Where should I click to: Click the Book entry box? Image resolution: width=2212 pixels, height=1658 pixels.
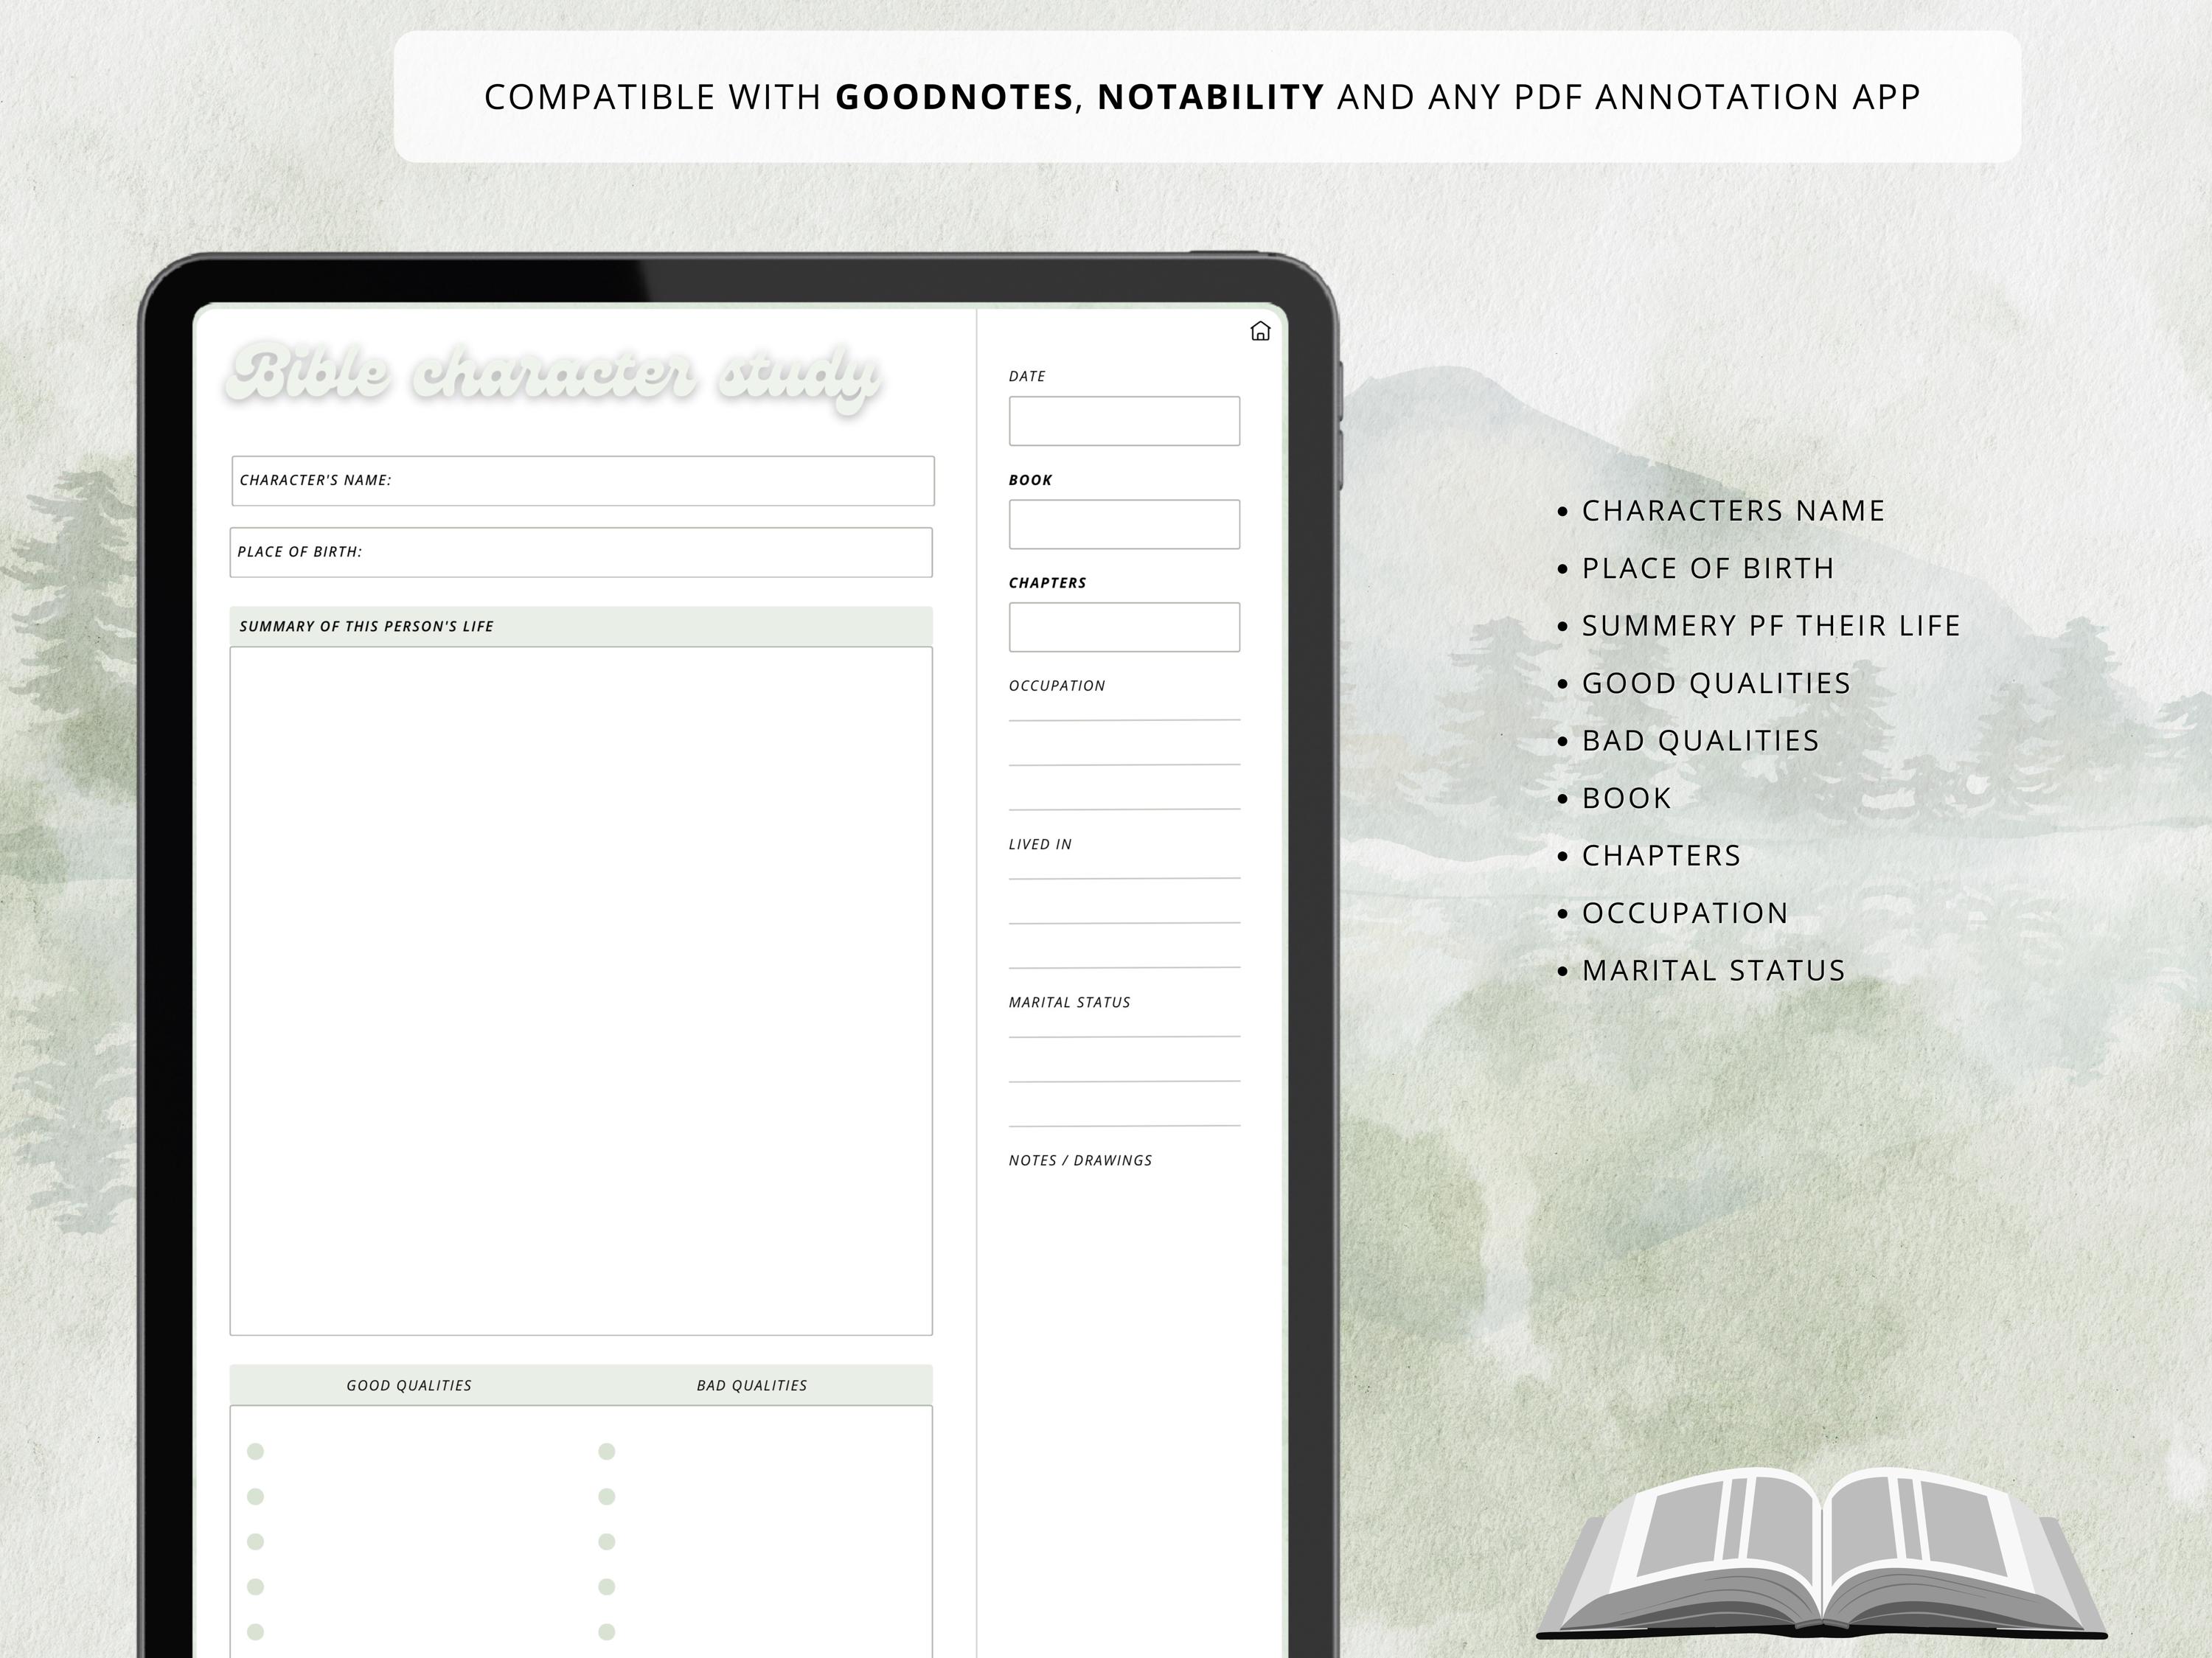[1124, 524]
